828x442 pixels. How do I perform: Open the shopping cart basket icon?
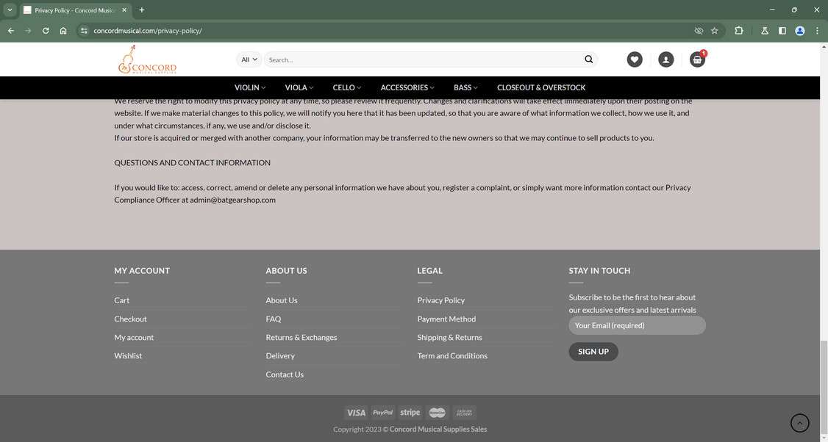pos(698,59)
